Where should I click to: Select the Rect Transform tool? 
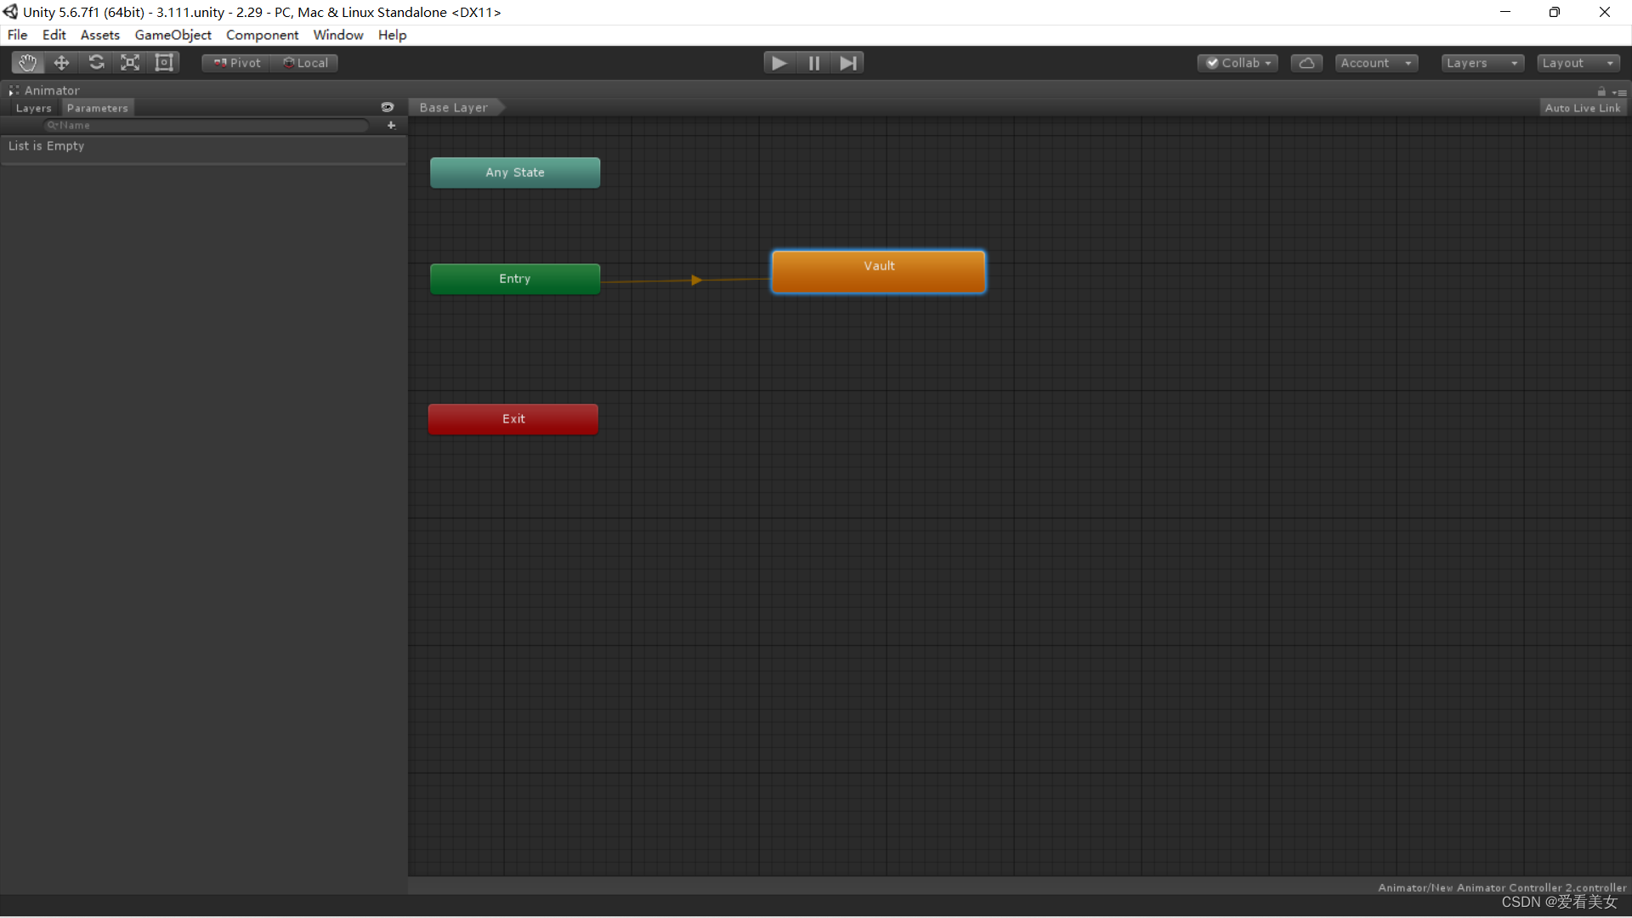click(164, 63)
